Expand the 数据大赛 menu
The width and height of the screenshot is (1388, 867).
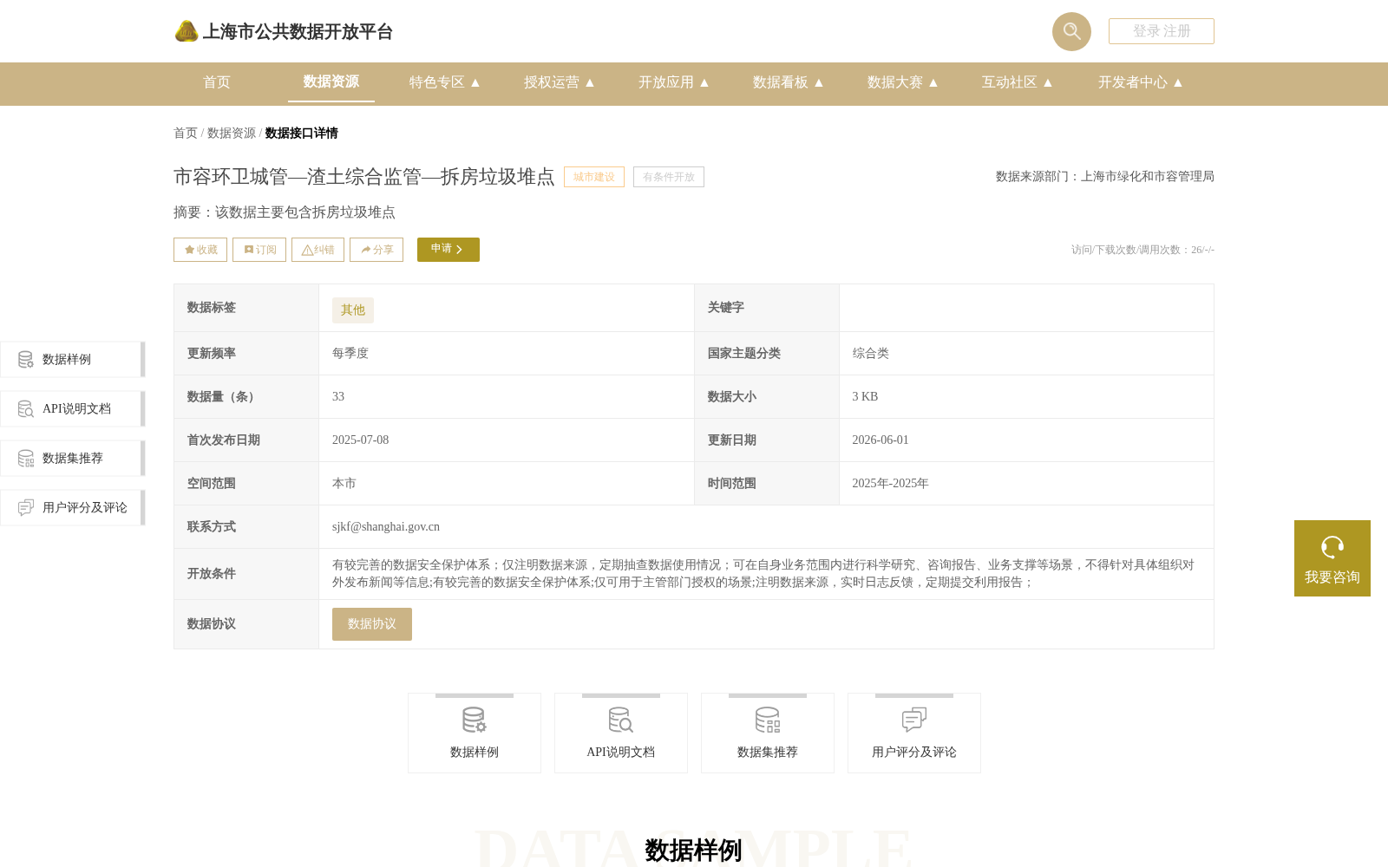(x=902, y=82)
